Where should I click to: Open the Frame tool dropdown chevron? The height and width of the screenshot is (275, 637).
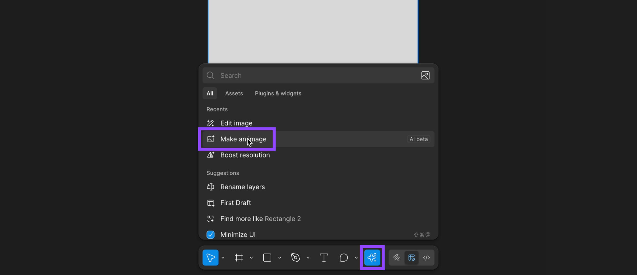point(251,258)
